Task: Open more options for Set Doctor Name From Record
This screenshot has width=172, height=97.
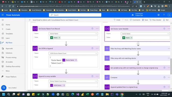Action: 97,29
